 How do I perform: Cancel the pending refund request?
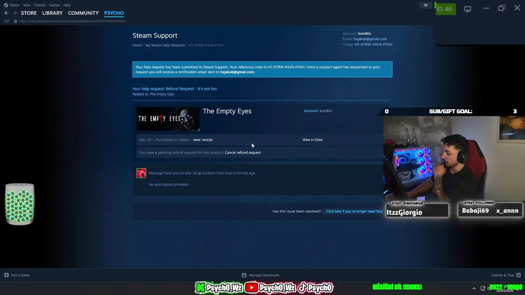pyautogui.click(x=243, y=152)
